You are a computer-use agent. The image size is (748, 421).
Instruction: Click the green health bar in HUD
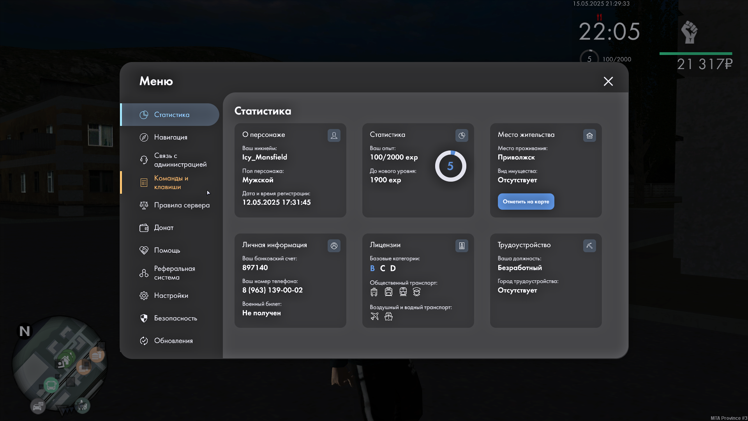(x=695, y=53)
